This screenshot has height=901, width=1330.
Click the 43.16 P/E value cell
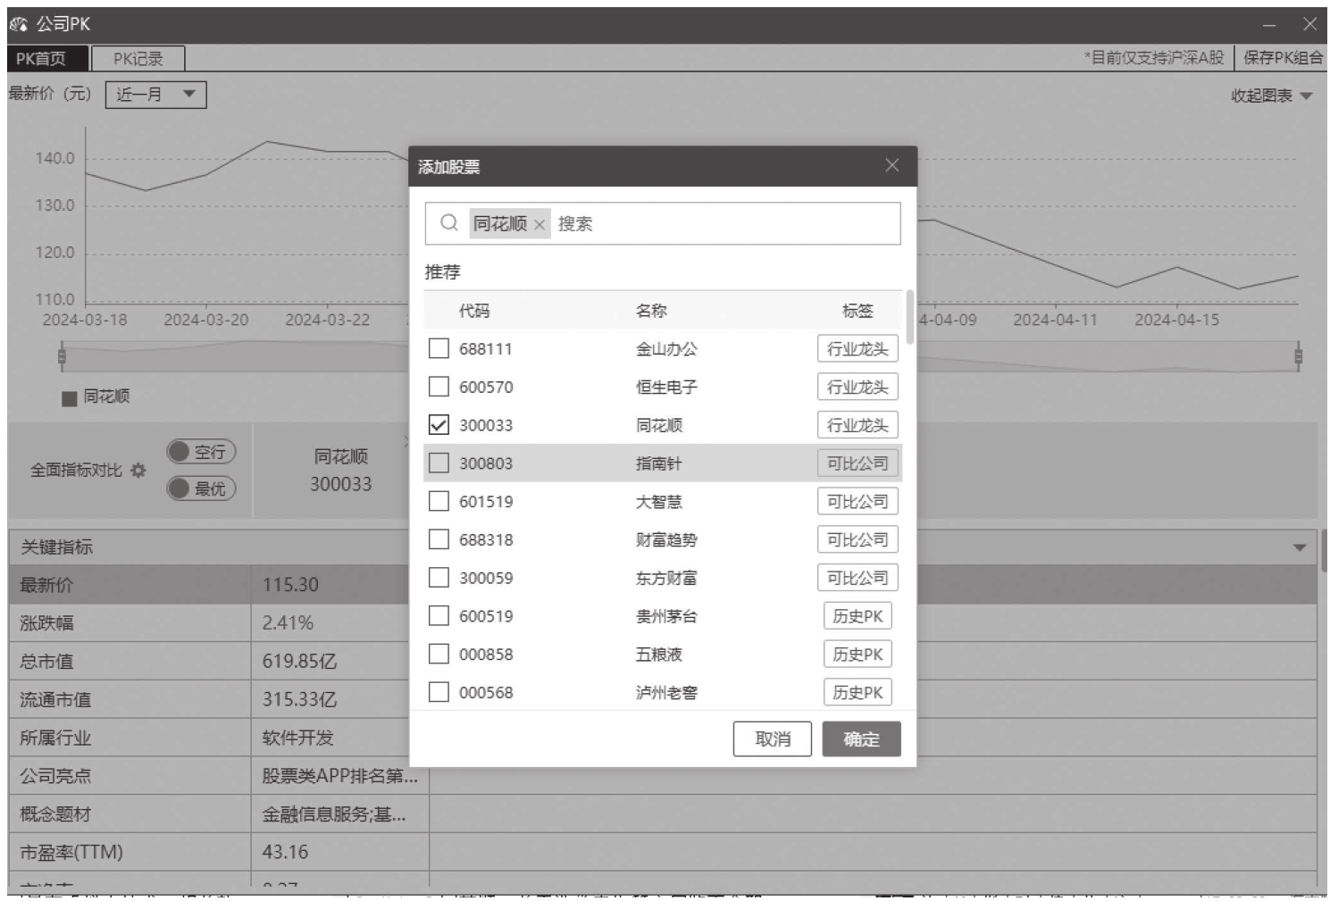[339, 852]
